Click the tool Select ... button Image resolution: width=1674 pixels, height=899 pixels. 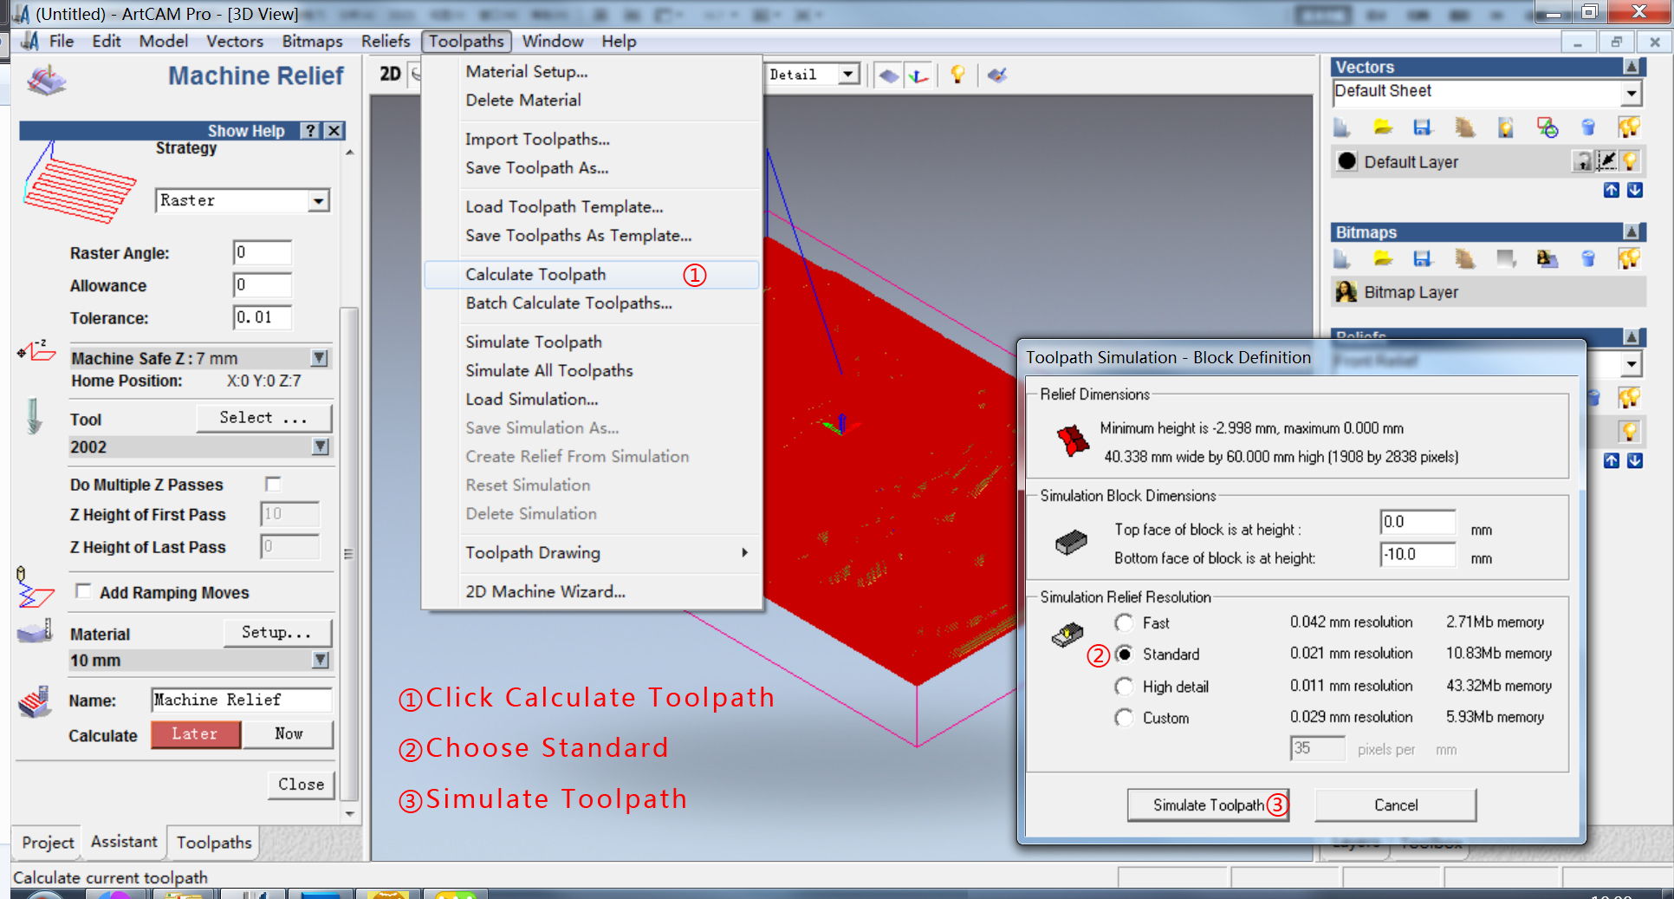263,417
